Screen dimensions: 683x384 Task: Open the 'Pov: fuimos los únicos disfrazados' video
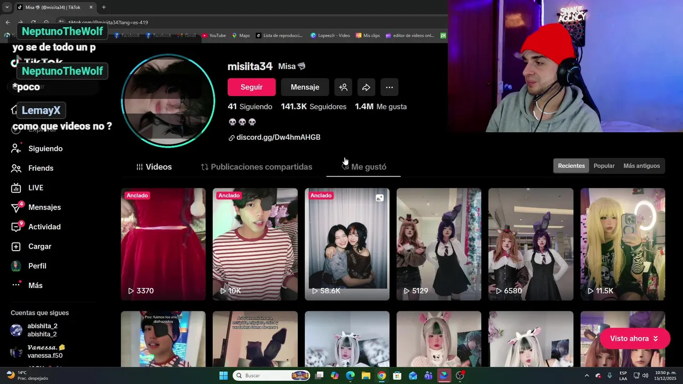(x=163, y=339)
